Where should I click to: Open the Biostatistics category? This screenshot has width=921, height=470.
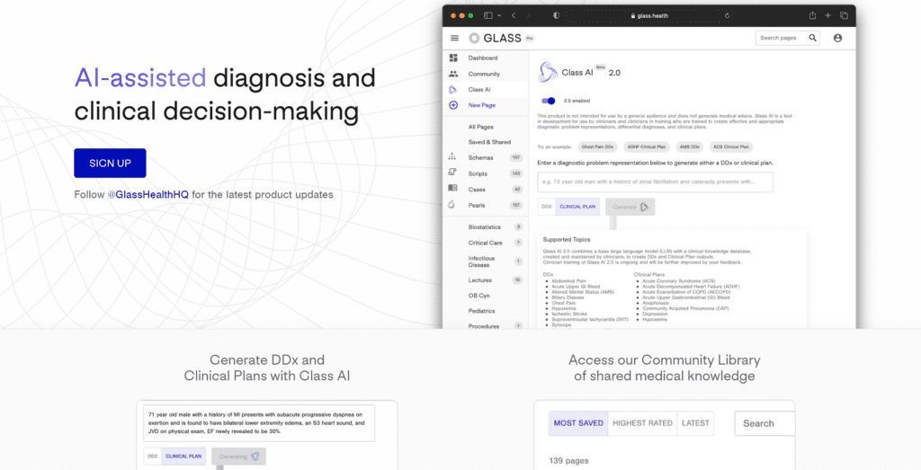click(x=485, y=227)
